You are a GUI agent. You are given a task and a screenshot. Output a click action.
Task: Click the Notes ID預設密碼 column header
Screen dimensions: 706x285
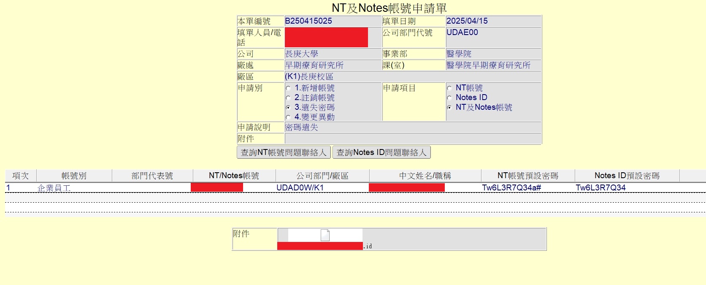pos(627,176)
